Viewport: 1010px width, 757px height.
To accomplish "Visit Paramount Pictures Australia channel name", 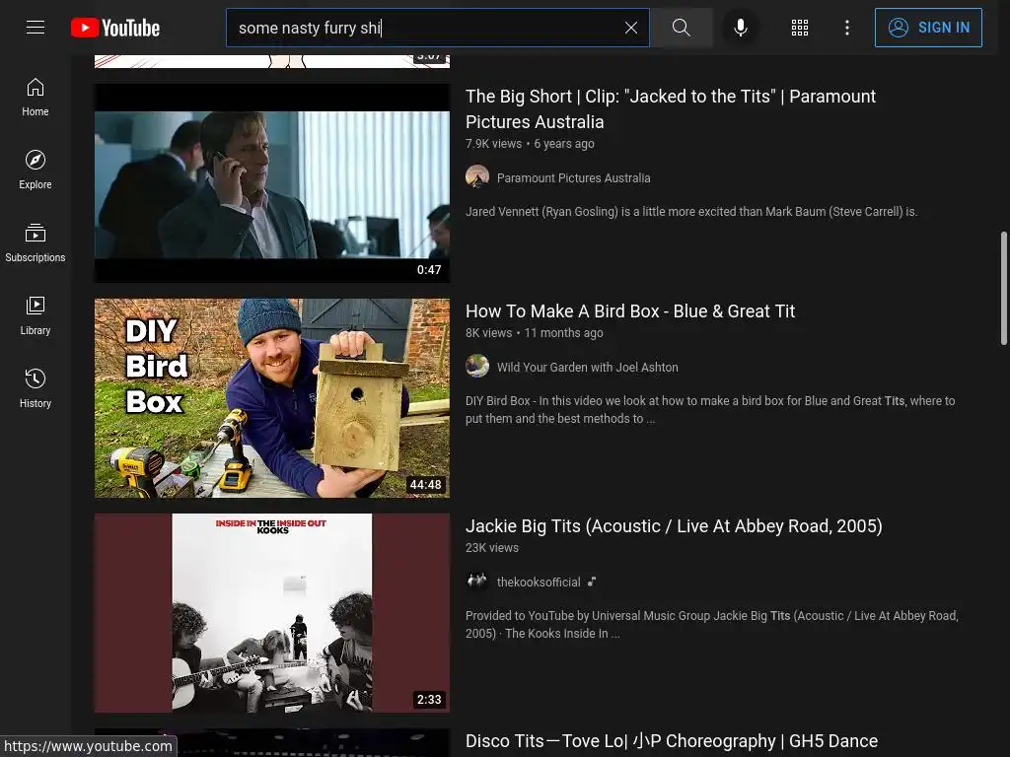I will pos(573,178).
